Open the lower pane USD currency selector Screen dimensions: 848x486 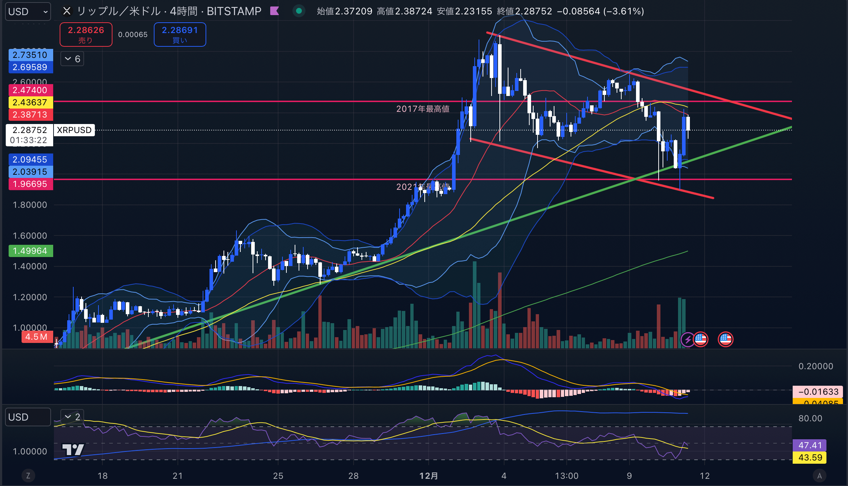coord(28,417)
